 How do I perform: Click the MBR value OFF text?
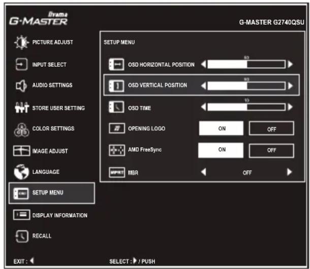[247, 173]
